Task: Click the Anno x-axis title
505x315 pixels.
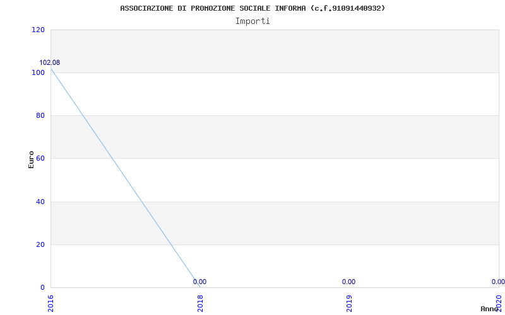Action: (x=490, y=309)
